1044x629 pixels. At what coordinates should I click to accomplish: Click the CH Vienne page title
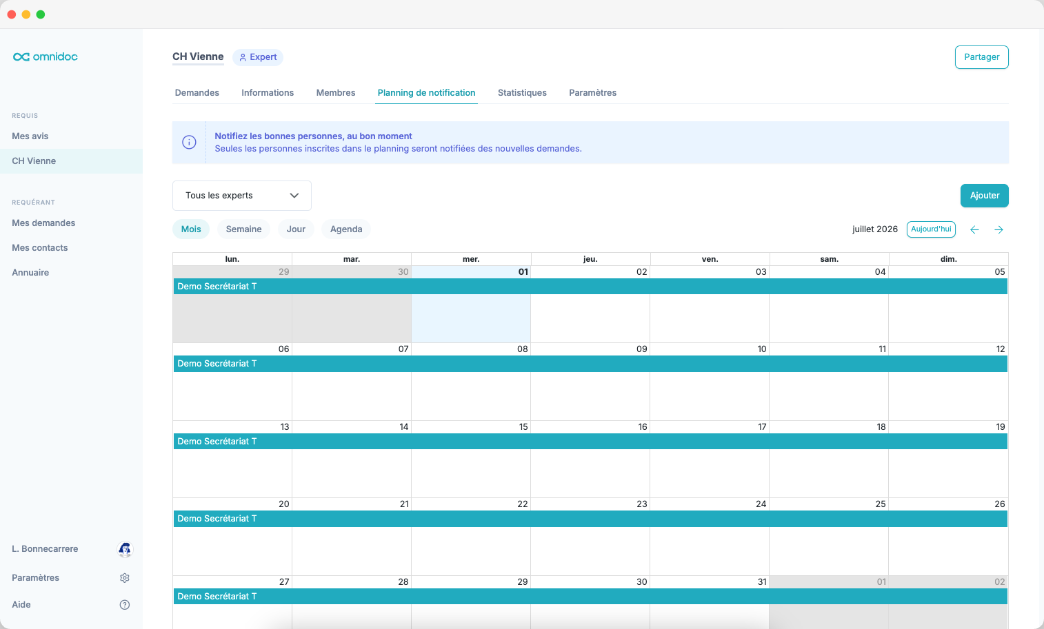198,56
